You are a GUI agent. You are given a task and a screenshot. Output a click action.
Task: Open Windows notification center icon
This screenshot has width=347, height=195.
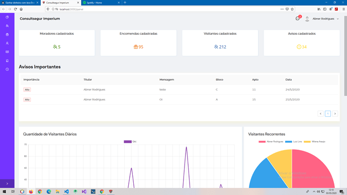[x=341, y=191]
